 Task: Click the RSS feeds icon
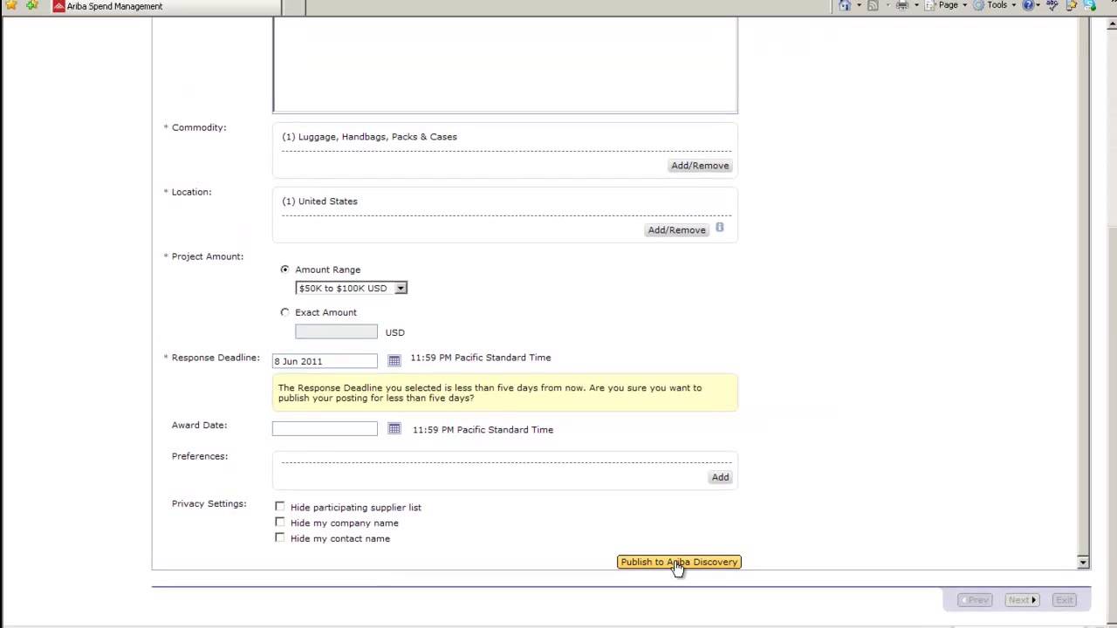873,5
